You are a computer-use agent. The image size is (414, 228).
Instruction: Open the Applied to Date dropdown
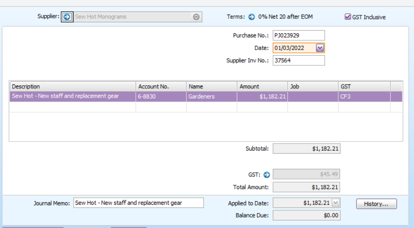pos(336,203)
